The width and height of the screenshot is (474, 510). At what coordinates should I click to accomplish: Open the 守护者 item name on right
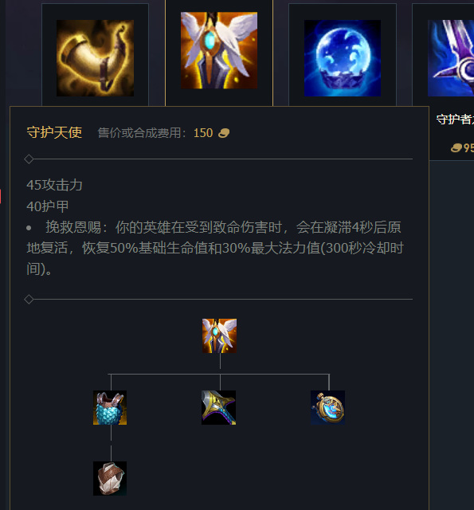click(455, 120)
